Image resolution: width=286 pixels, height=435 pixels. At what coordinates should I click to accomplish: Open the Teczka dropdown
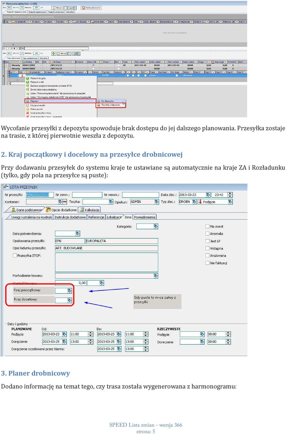(111, 202)
